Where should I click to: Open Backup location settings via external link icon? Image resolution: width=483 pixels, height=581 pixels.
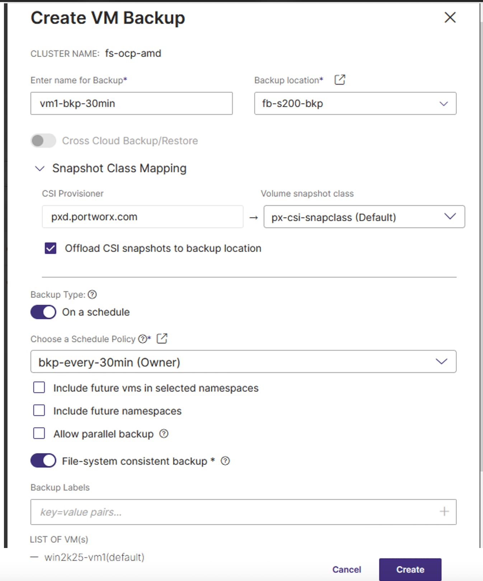click(339, 80)
